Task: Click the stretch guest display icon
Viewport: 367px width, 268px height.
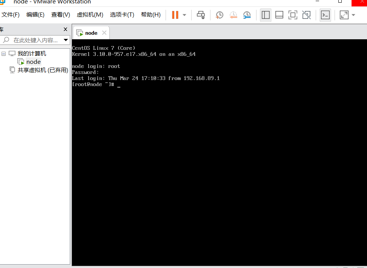Action: (x=344, y=15)
